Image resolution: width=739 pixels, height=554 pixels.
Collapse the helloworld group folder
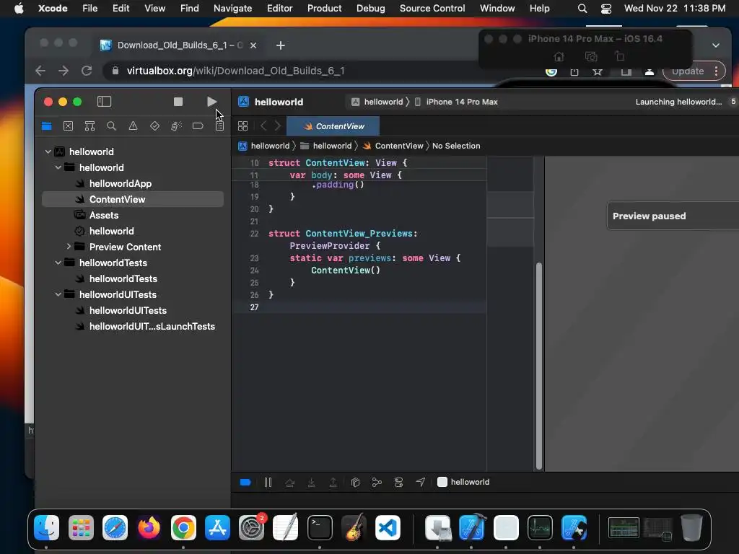pos(58,167)
